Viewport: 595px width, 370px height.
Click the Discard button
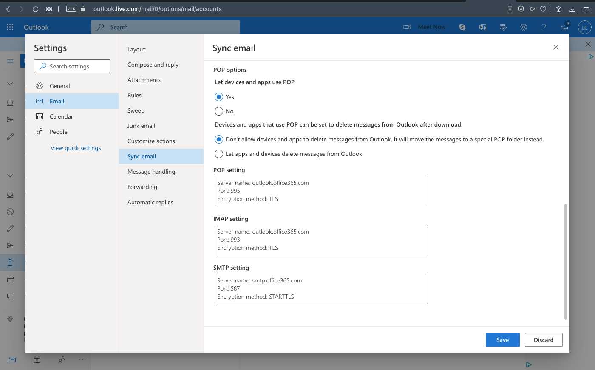(544, 340)
